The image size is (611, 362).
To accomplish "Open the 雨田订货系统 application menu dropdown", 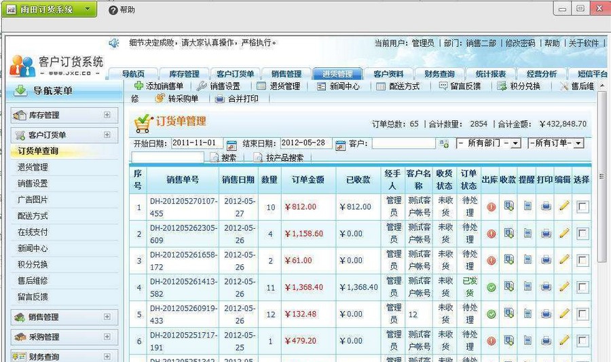I will tap(50, 9).
